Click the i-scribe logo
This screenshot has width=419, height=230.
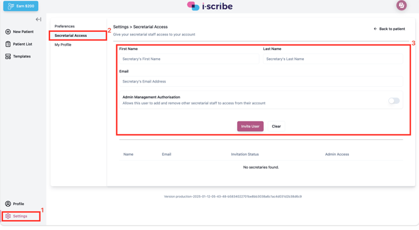tap(209, 6)
